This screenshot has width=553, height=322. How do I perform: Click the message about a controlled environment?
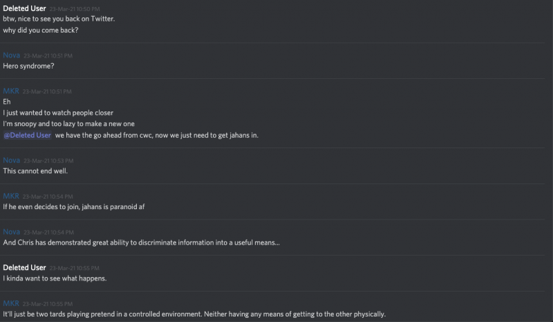pos(194,314)
